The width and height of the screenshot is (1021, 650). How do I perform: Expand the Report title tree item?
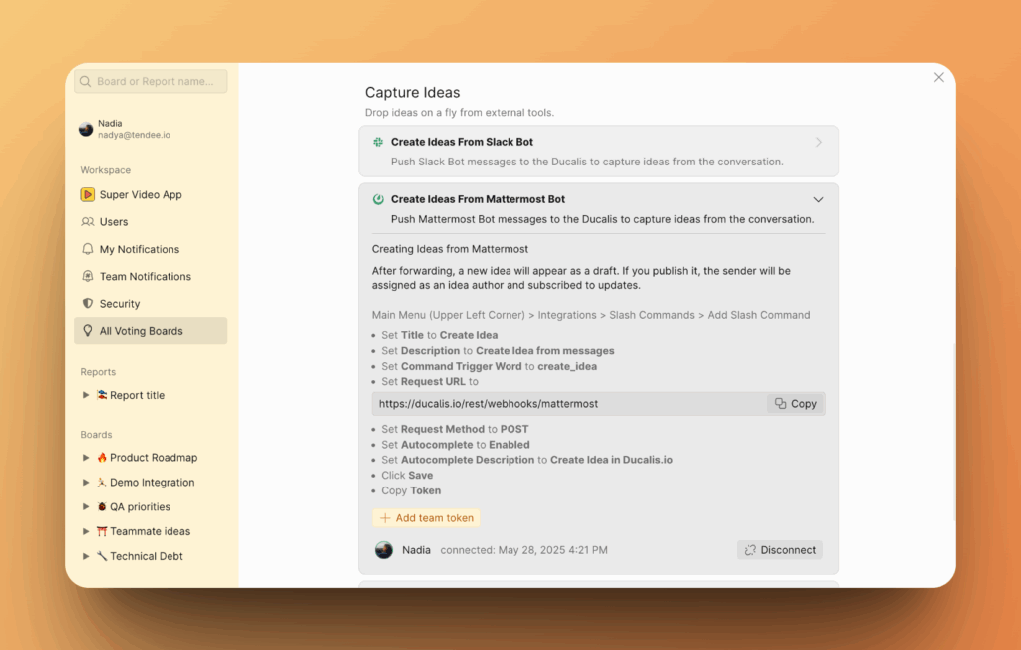point(86,395)
